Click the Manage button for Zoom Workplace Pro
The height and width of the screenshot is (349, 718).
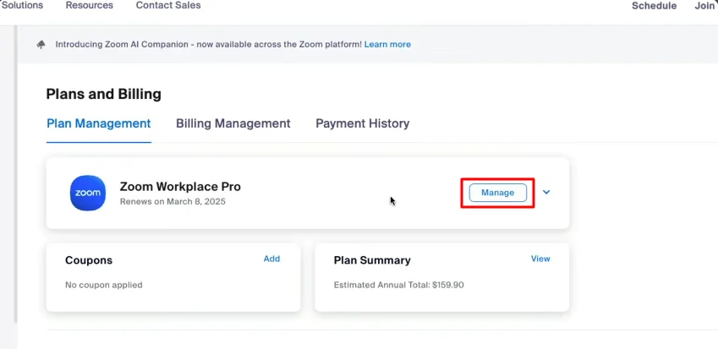pyautogui.click(x=498, y=193)
